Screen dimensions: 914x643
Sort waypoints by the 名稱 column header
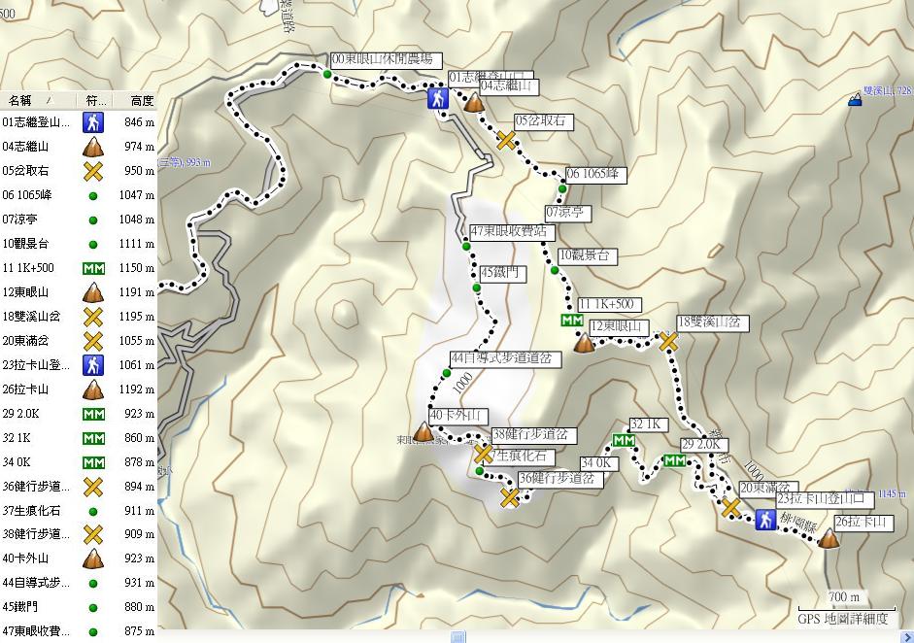(x=39, y=100)
